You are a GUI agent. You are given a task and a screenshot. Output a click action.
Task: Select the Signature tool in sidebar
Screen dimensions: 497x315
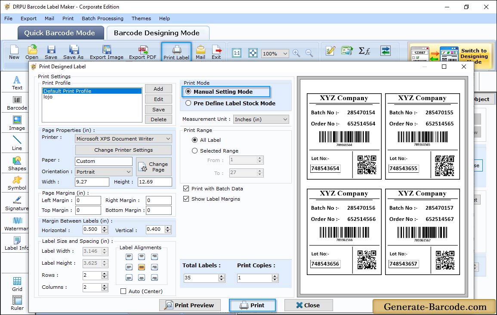pyautogui.click(x=17, y=204)
